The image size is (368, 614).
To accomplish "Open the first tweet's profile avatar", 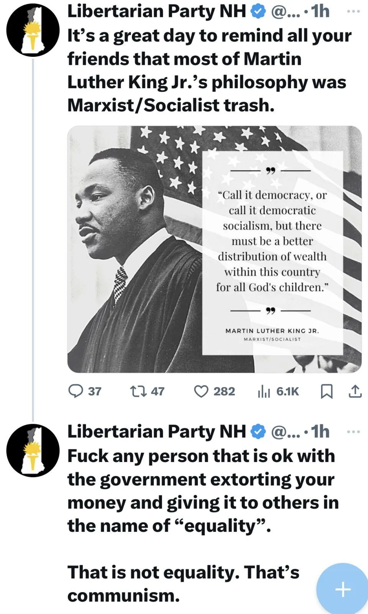I will [33, 30].
